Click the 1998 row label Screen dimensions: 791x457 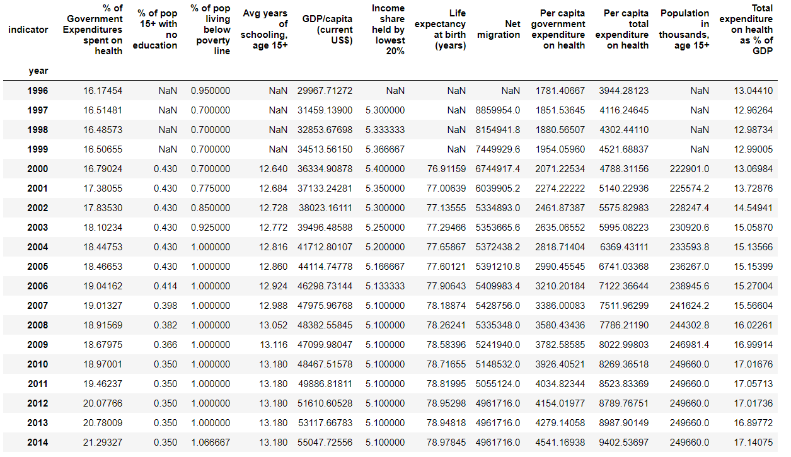[x=38, y=130]
